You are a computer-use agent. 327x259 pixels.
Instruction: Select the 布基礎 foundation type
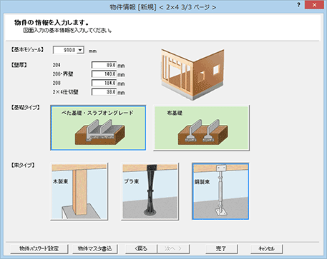click(202, 128)
